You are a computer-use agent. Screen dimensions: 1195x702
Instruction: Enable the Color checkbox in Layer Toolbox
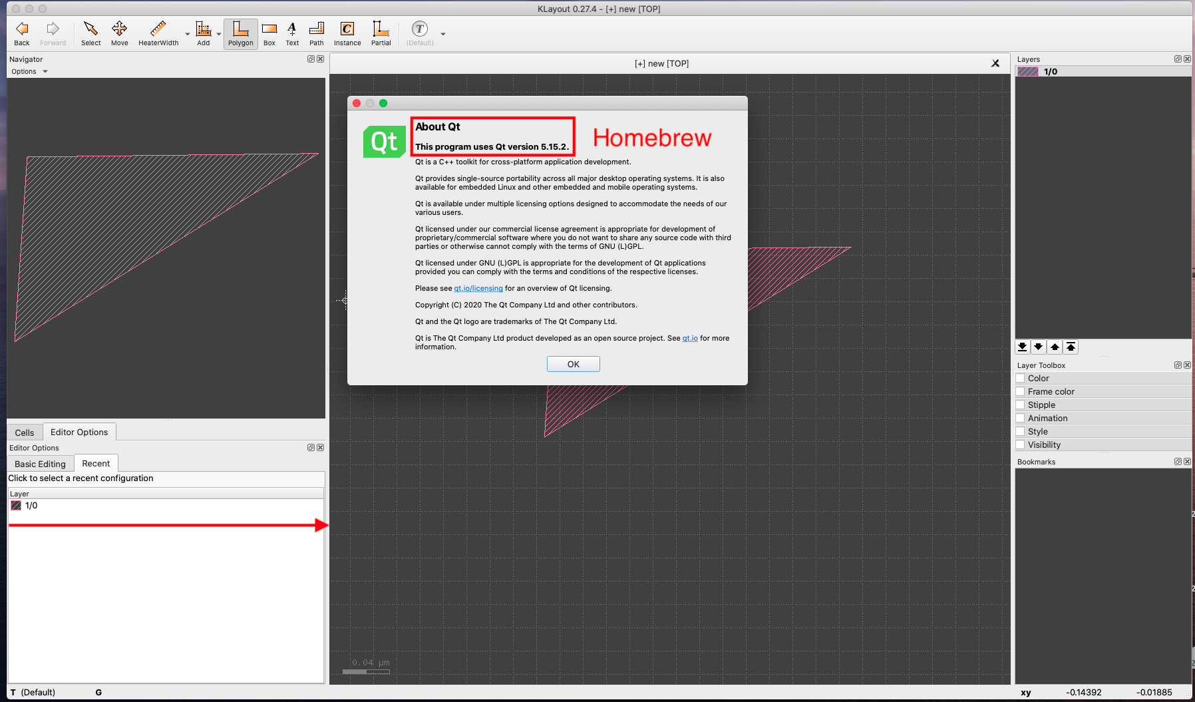(1021, 378)
